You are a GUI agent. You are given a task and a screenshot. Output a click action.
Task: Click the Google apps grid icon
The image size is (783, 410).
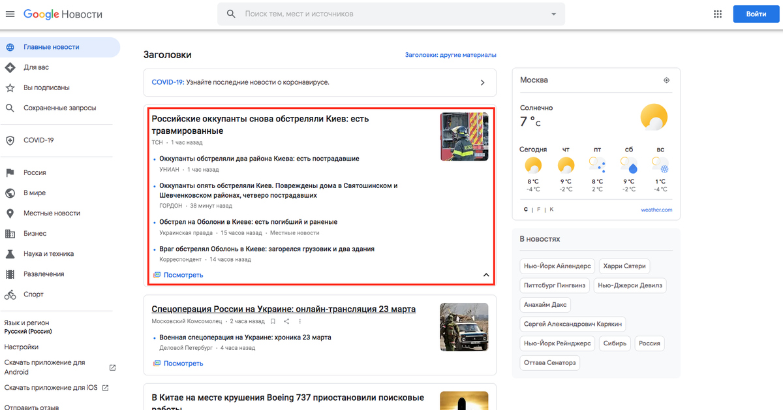pos(718,14)
